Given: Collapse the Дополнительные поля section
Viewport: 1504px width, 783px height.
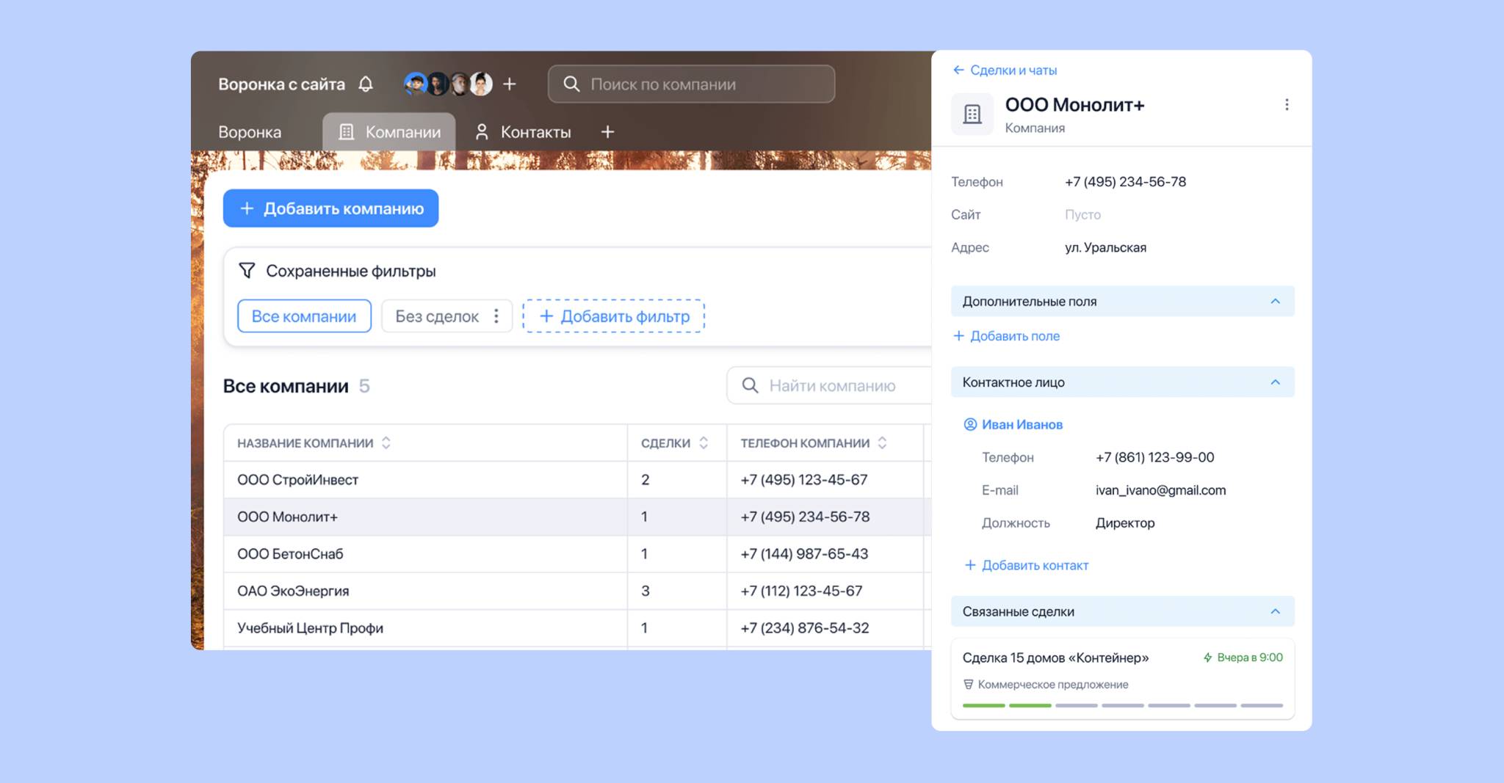Looking at the screenshot, I should (x=1275, y=302).
